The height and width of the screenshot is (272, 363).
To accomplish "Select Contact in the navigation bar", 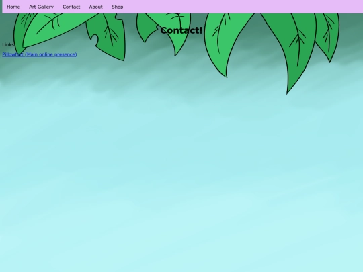I will point(71,7).
